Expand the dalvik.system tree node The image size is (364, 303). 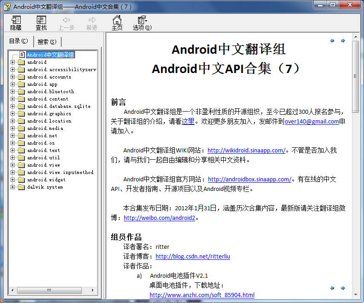(x=13, y=187)
